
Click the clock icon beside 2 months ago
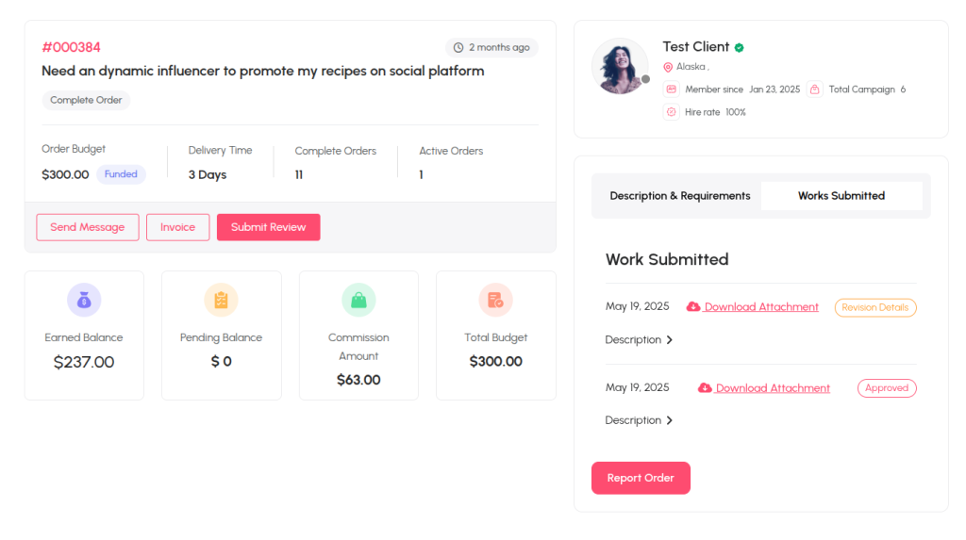(x=458, y=47)
